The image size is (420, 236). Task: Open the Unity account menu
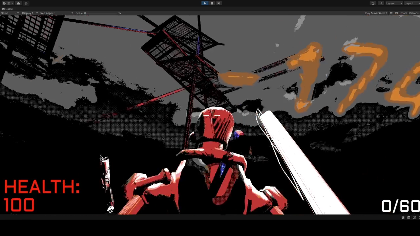click(x=8, y=3)
